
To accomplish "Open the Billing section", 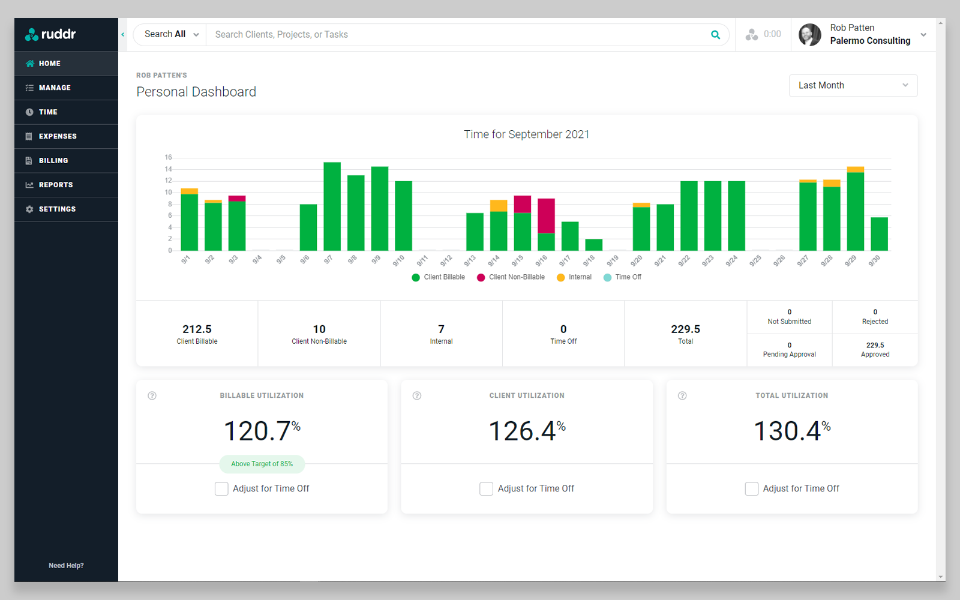I will [29, 160].
